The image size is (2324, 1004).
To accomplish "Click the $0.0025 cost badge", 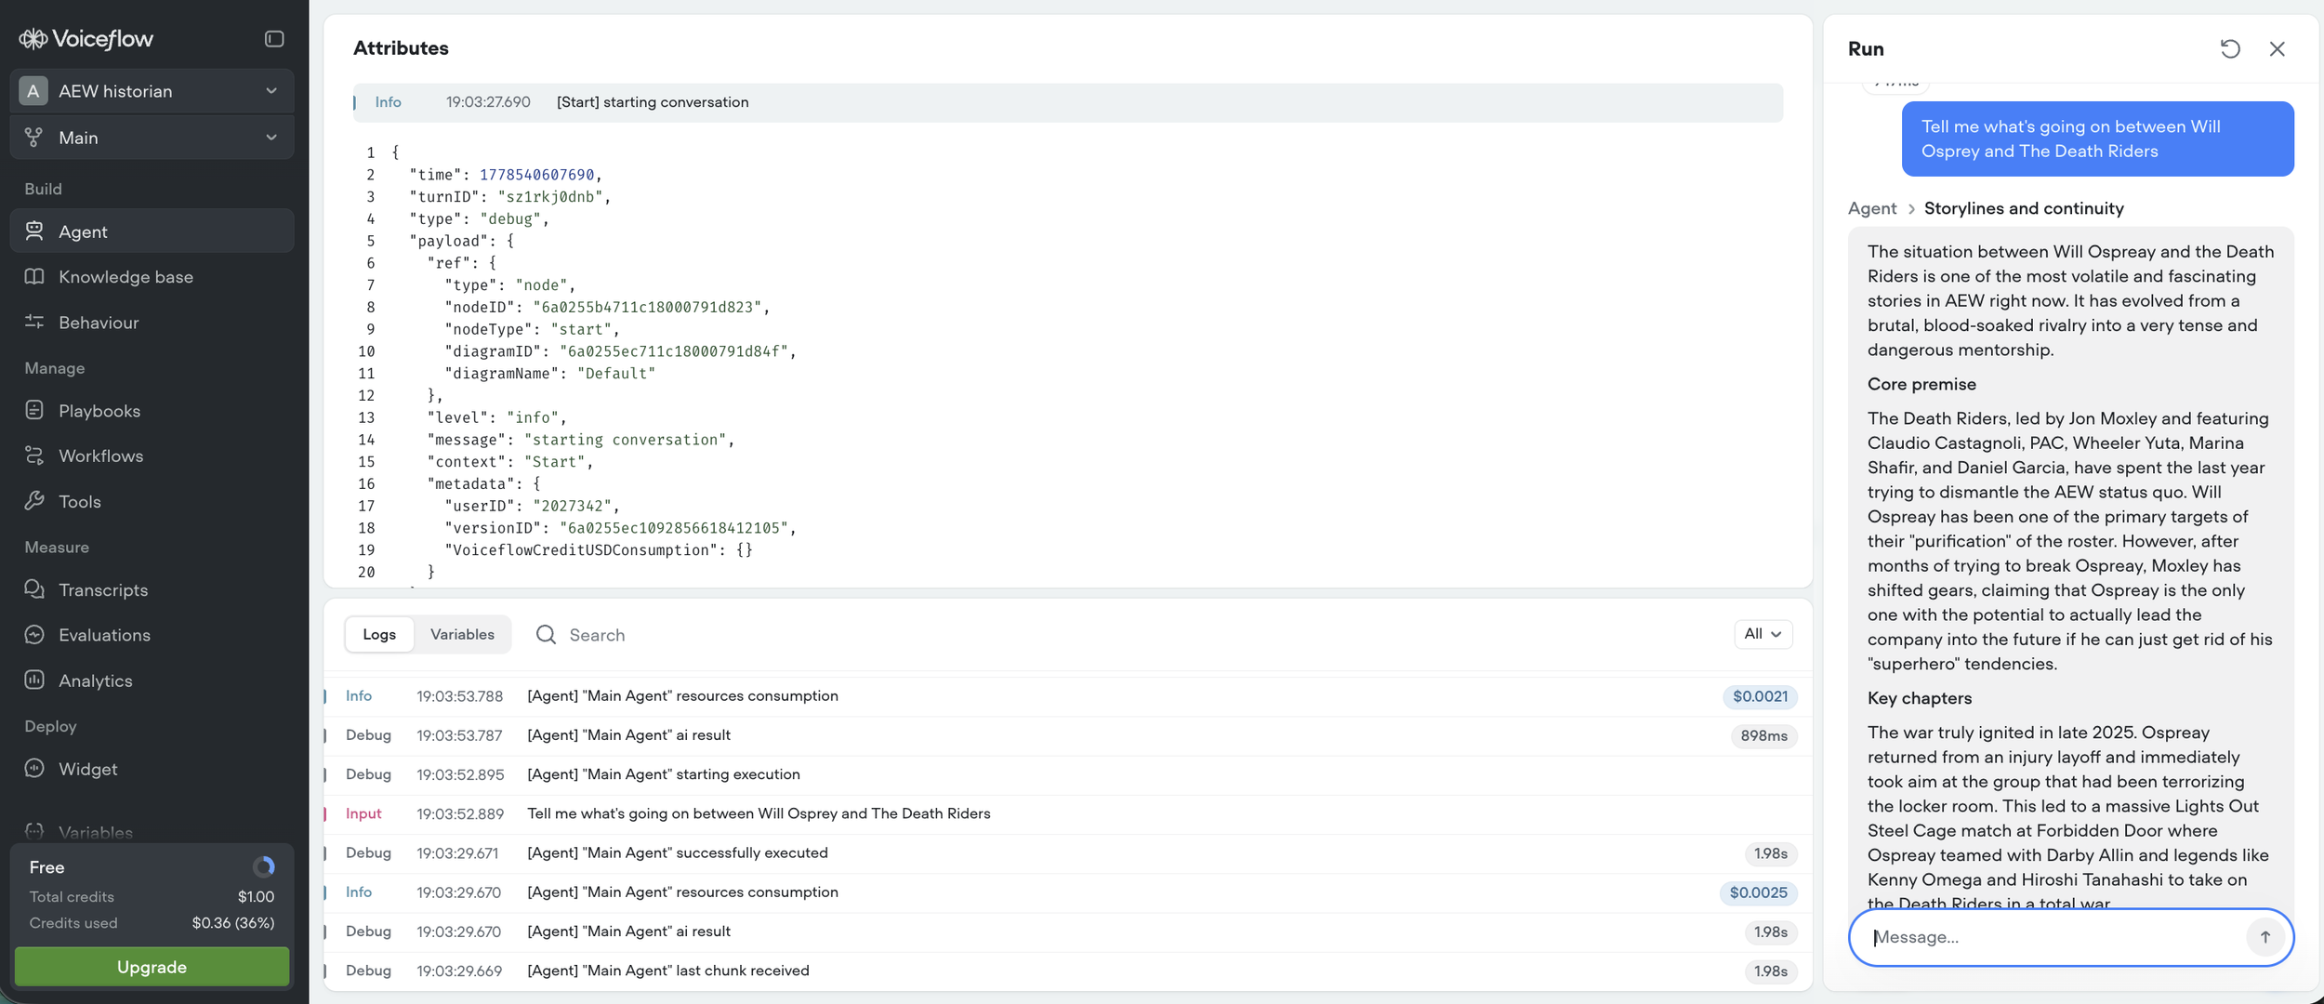I will click(1758, 892).
